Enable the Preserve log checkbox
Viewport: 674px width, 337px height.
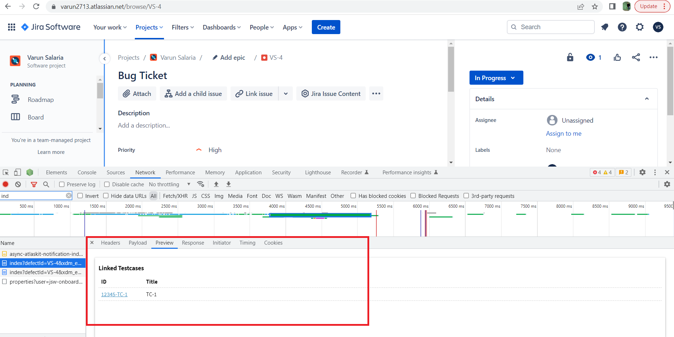62,184
